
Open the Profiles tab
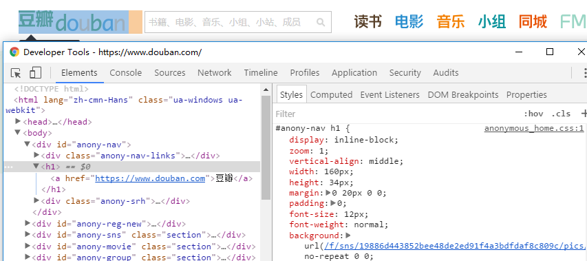(305, 72)
